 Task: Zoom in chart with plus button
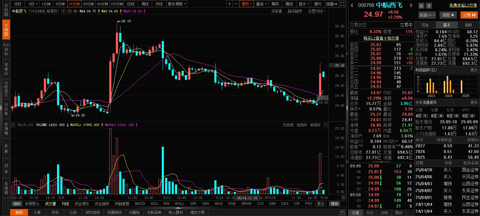[x=229, y=4]
